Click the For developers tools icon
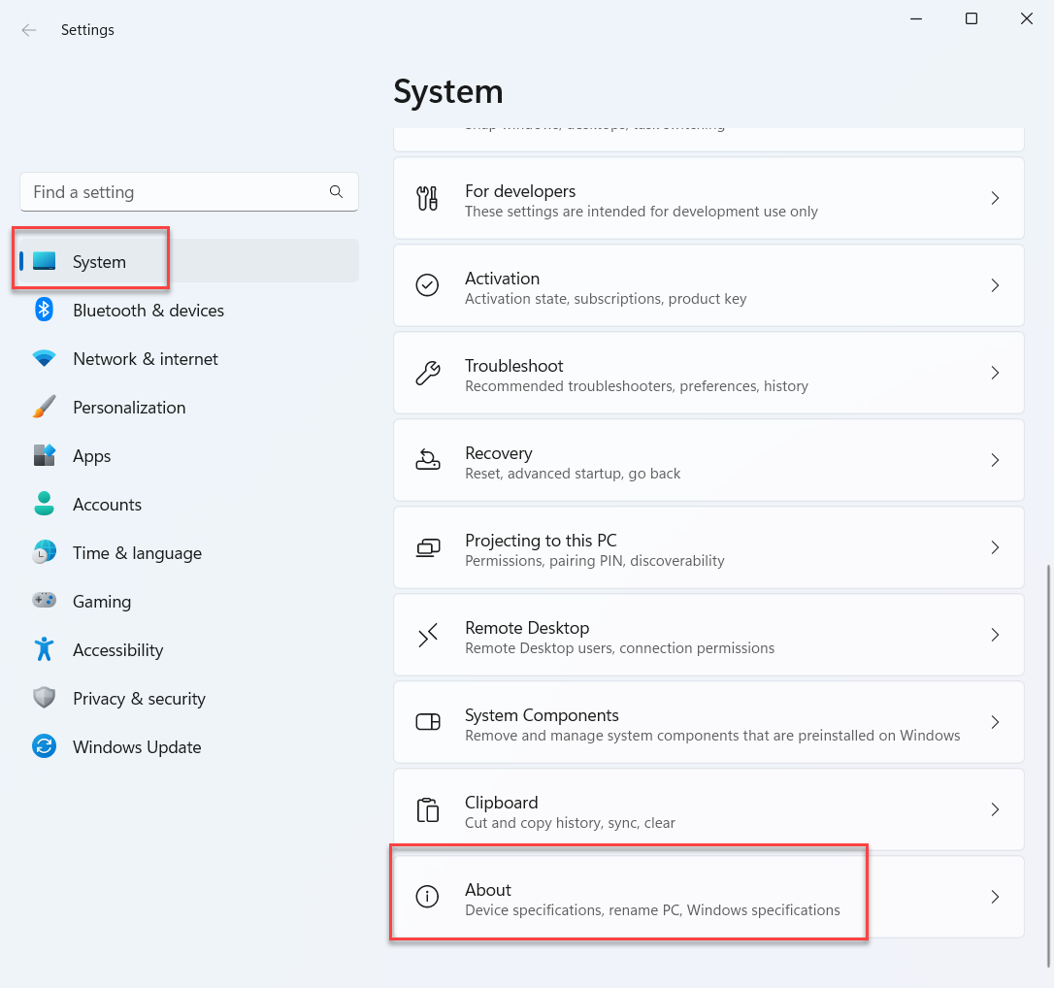 click(427, 198)
